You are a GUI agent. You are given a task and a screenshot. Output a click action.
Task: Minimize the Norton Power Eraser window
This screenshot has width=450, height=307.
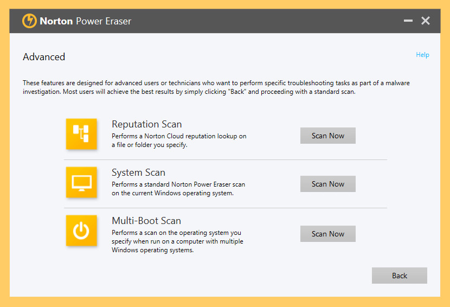coord(408,21)
